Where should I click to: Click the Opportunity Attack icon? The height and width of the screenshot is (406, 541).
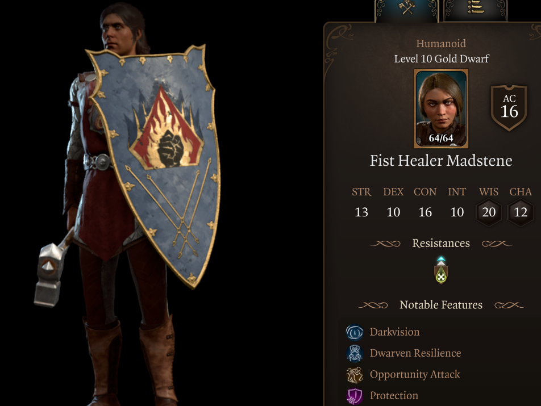tap(355, 375)
